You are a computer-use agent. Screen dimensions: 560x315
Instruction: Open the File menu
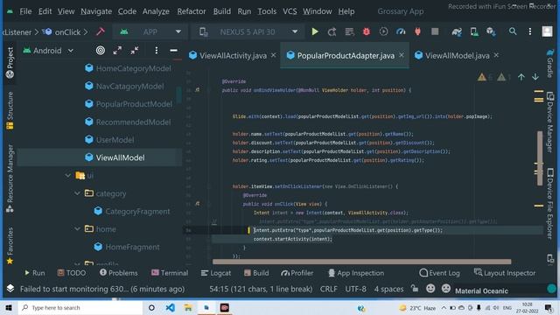pos(25,11)
